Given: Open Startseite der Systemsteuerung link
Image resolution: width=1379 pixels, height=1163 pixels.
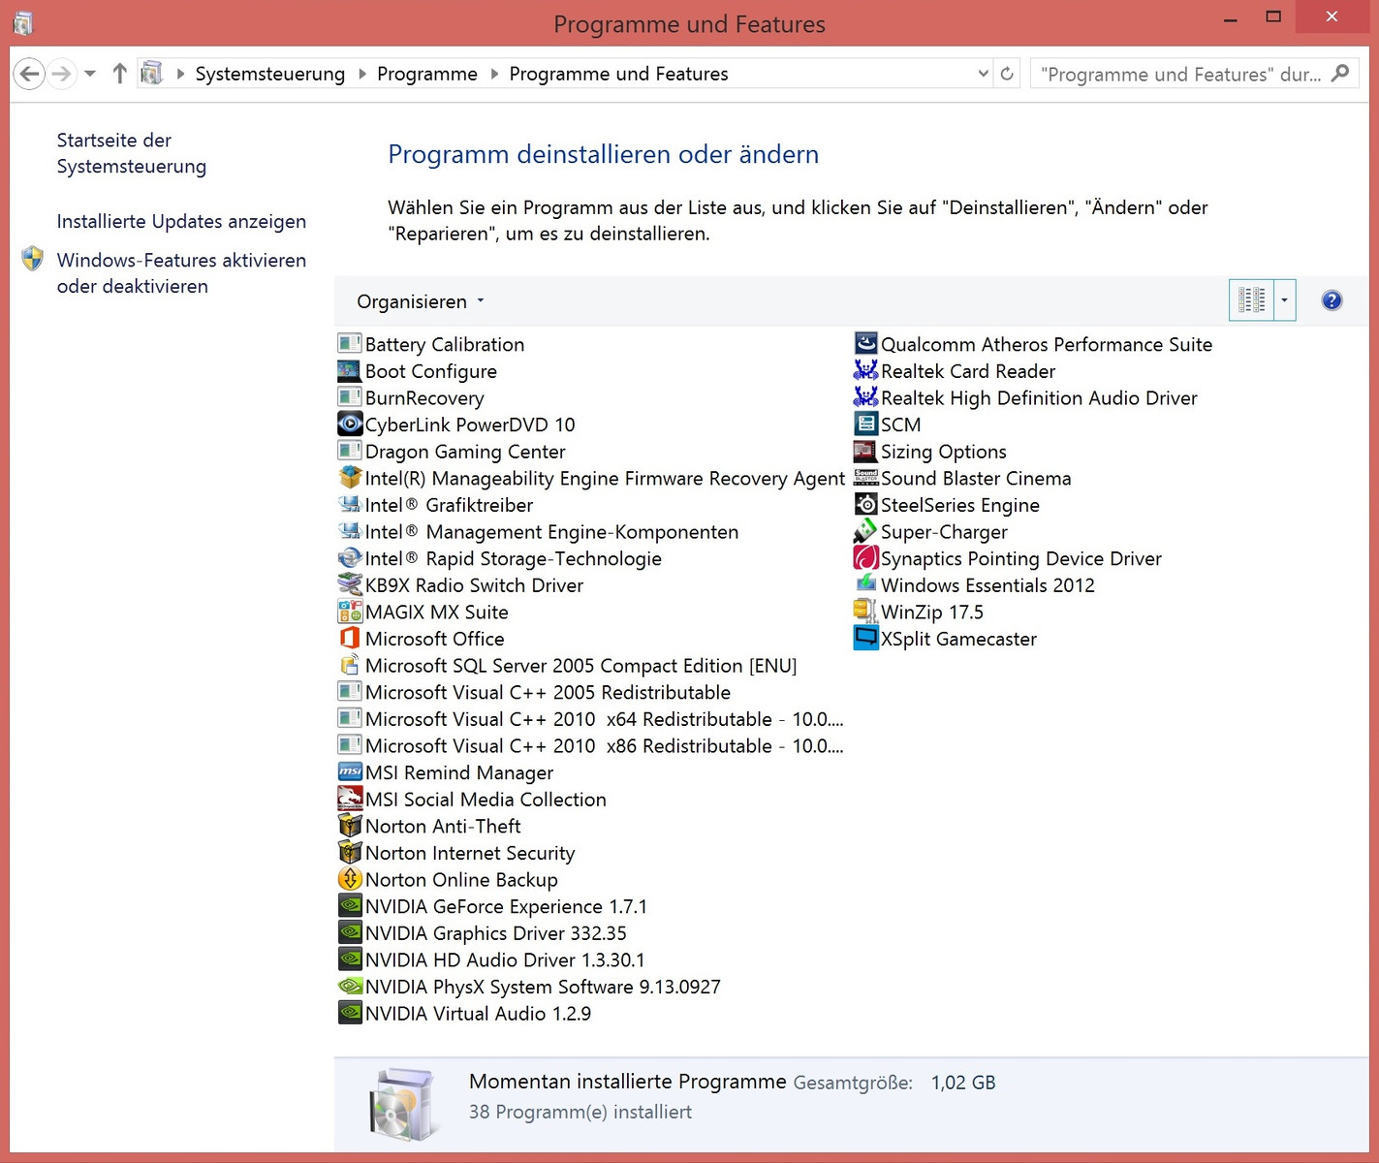Looking at the screenshot, I should (132, 153).
